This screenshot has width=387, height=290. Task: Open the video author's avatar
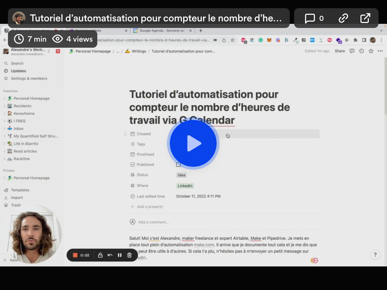coord(19,18)
